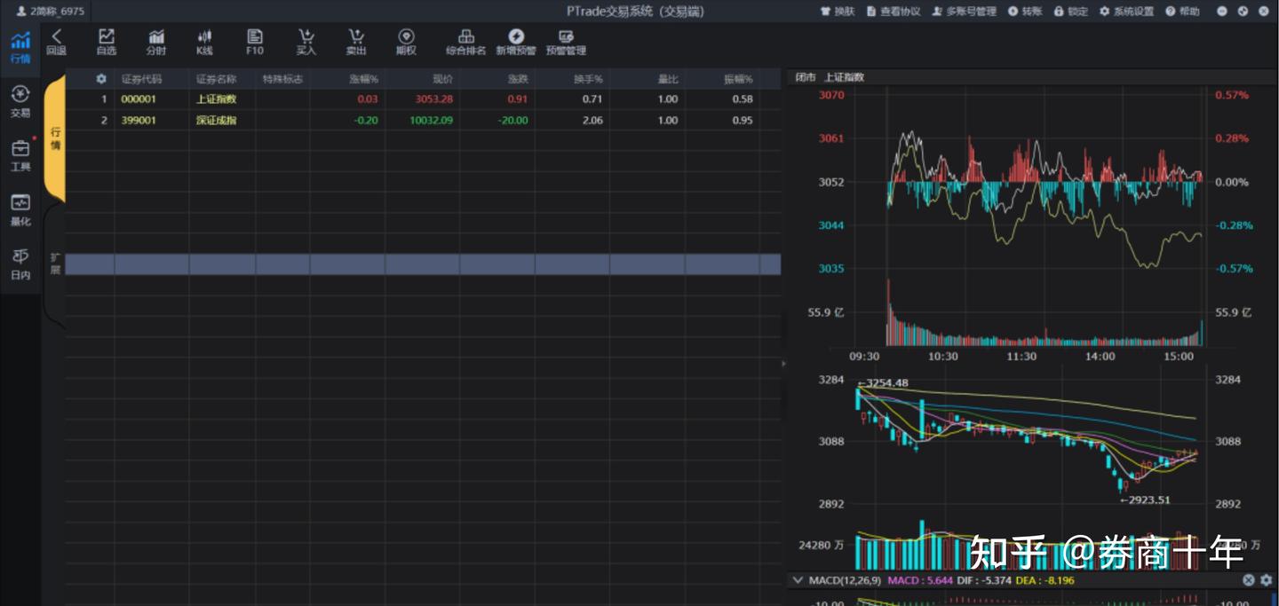Collapse the MACD(12,26,9) indicator panel

797,579
